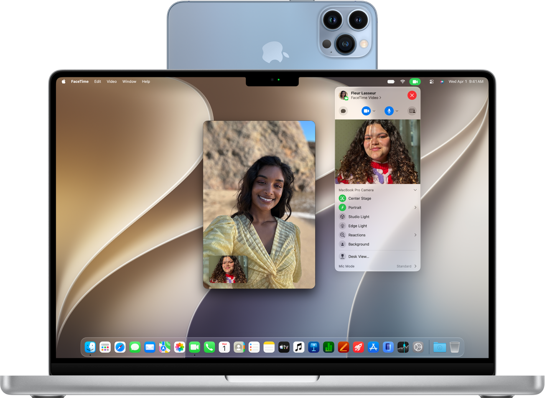Open the Messages chat button in the call panel
The image size is (545, 398).
pyautogui.click(x=343, y=111)
